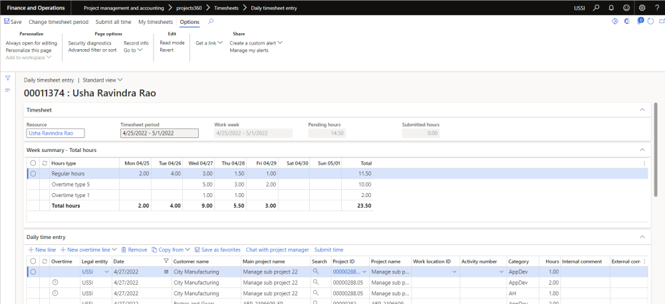The height and width of the screenshot is (304, 665).
Task: Toggle select-all in Week summary grid
Action: click(x=33, y=163)
